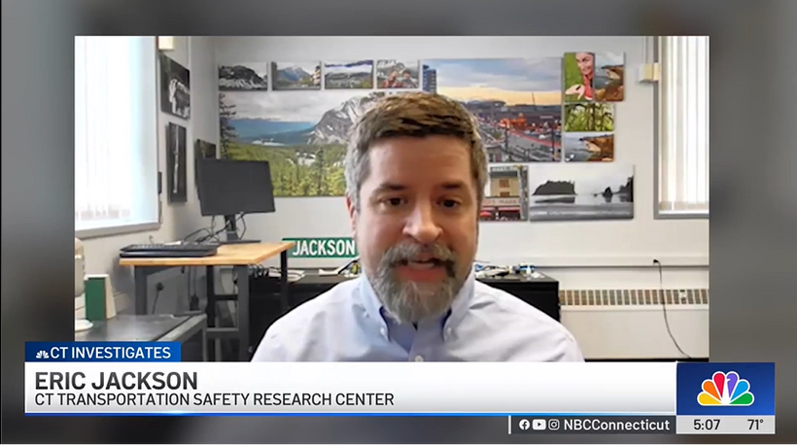Click the computer monitor on the desk
The image size is (797, 445).
click(235, 188)
